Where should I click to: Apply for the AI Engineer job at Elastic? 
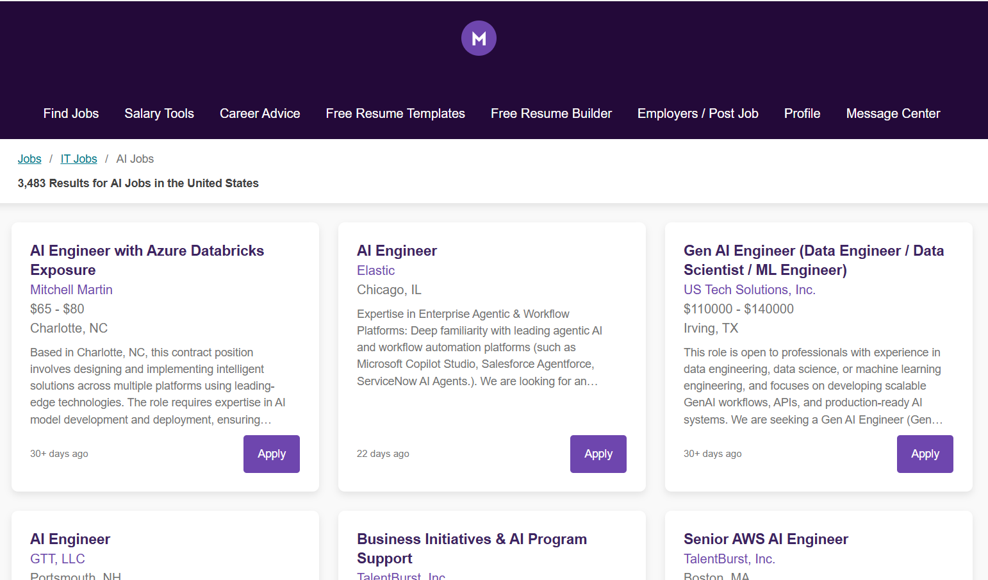pos(598,454)
